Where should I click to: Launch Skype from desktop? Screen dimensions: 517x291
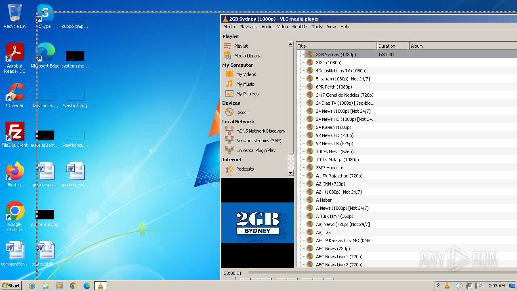45,16
